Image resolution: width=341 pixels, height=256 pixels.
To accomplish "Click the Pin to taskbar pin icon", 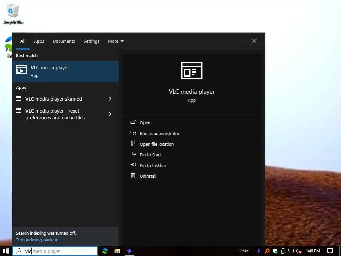I will click(x=133, y=165).
